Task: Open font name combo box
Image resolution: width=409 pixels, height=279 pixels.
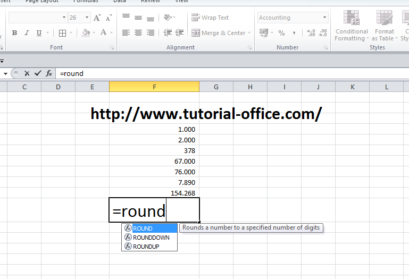Action: click(x=38, y=18)
